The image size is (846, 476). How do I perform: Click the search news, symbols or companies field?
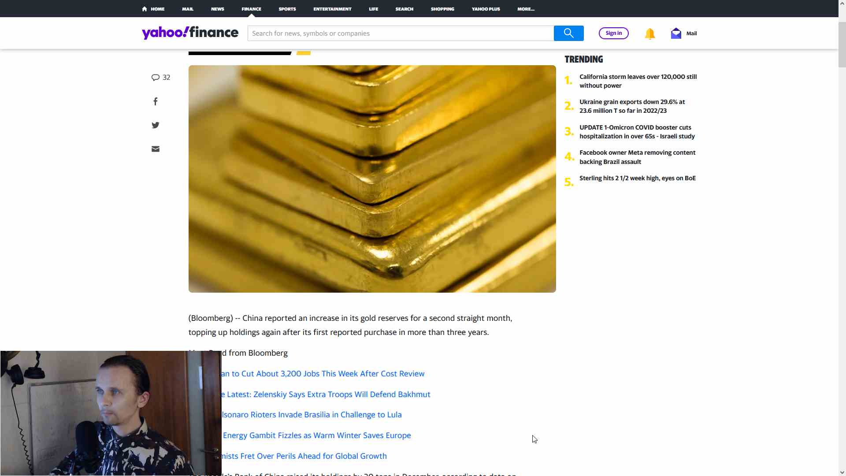click(400, 33)
